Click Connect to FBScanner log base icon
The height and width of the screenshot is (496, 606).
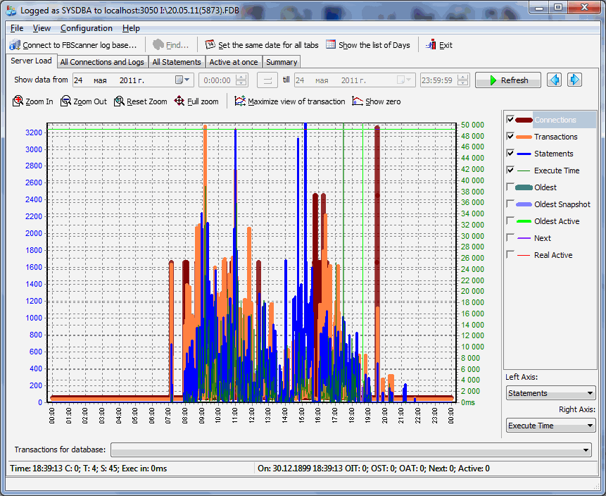click(15, 45)
